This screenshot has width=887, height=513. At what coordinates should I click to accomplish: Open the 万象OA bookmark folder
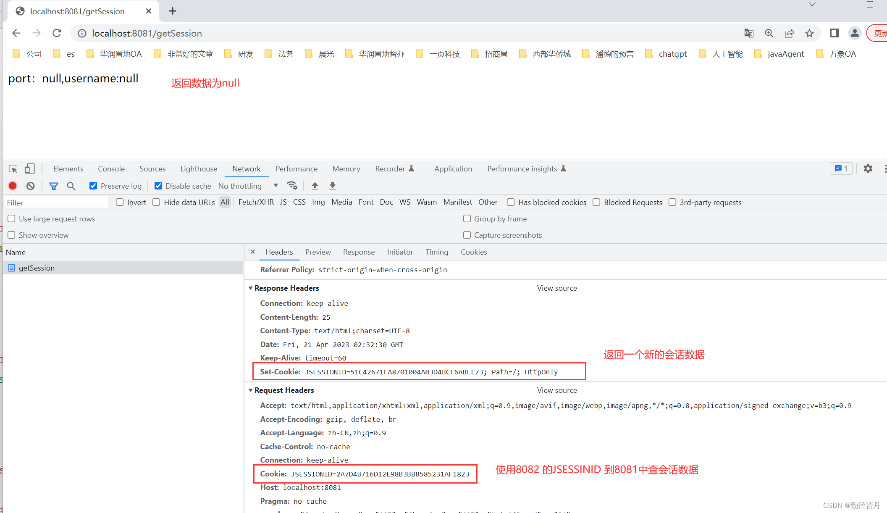point(836,54)
